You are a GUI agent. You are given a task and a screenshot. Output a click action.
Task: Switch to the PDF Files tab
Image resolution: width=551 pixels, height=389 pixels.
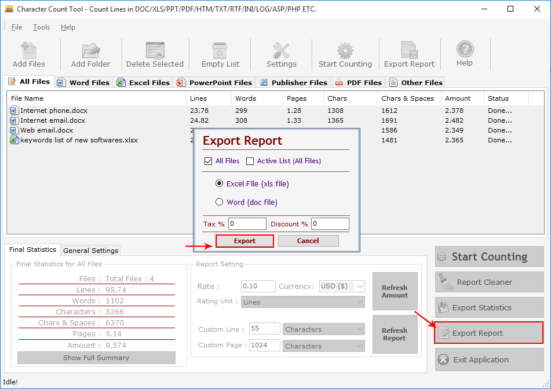[x=359, y=83]
